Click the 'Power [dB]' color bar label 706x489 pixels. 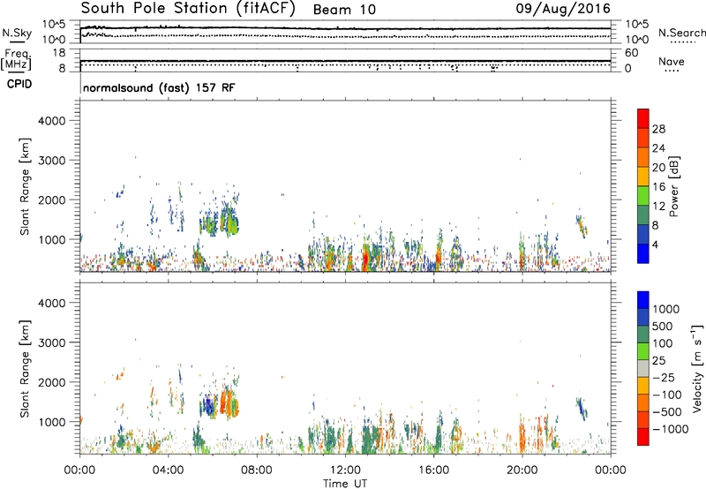pos(673,186)
